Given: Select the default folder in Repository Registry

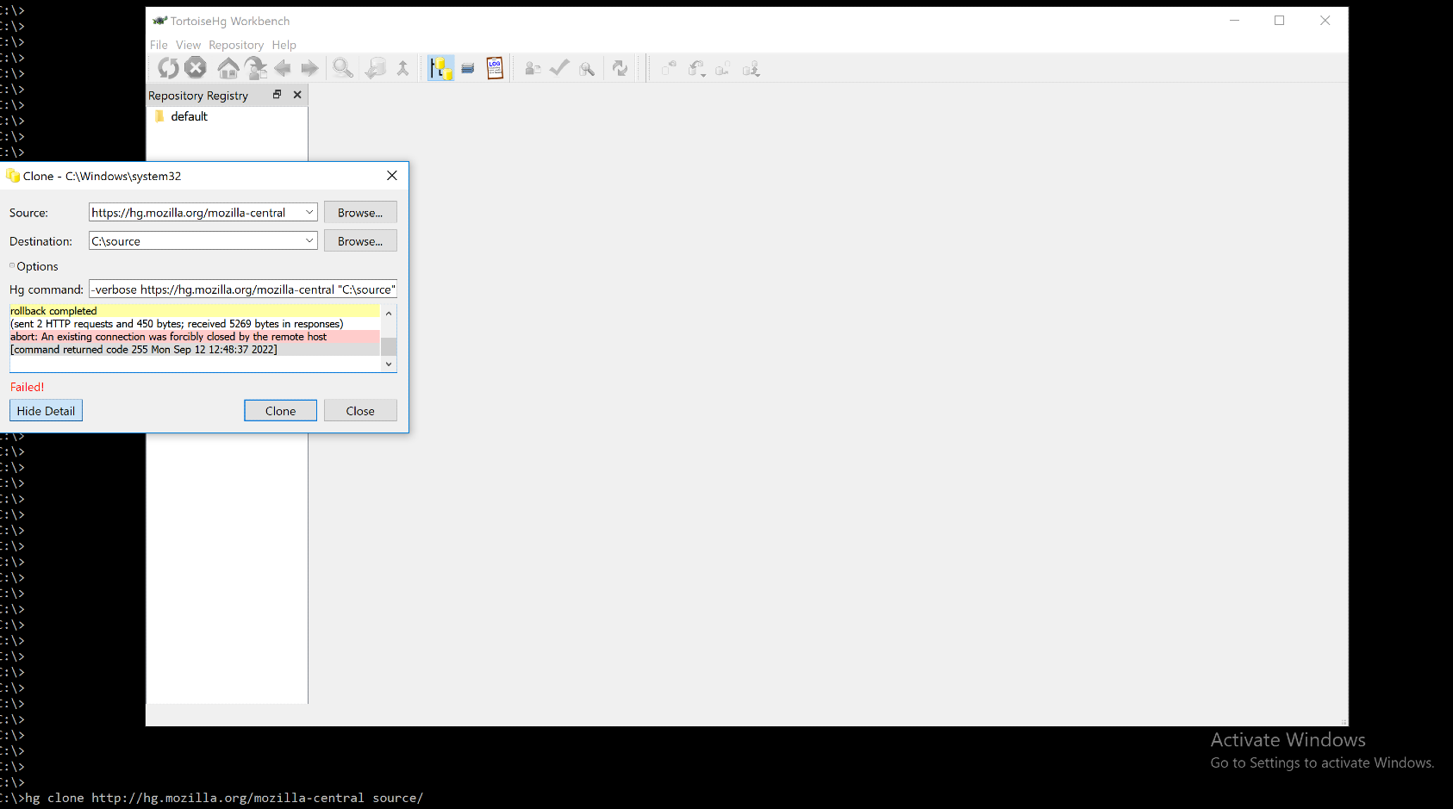Looking at the screenshot, I should tap(189, 116).
